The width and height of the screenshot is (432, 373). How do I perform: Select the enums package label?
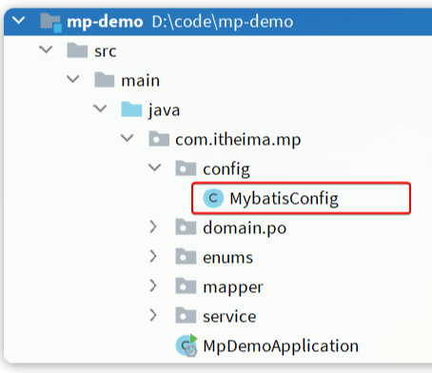point(228,258)
